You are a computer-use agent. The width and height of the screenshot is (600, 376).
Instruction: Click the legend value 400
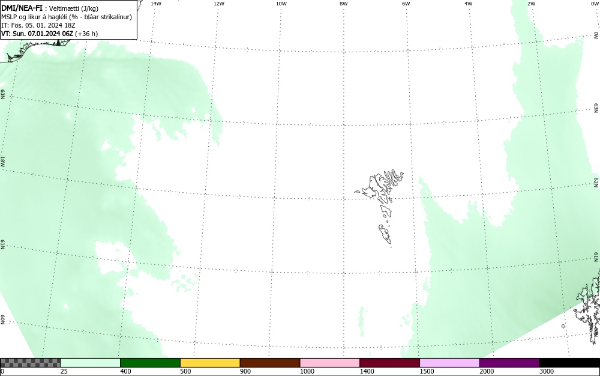[x=125, y=371]
